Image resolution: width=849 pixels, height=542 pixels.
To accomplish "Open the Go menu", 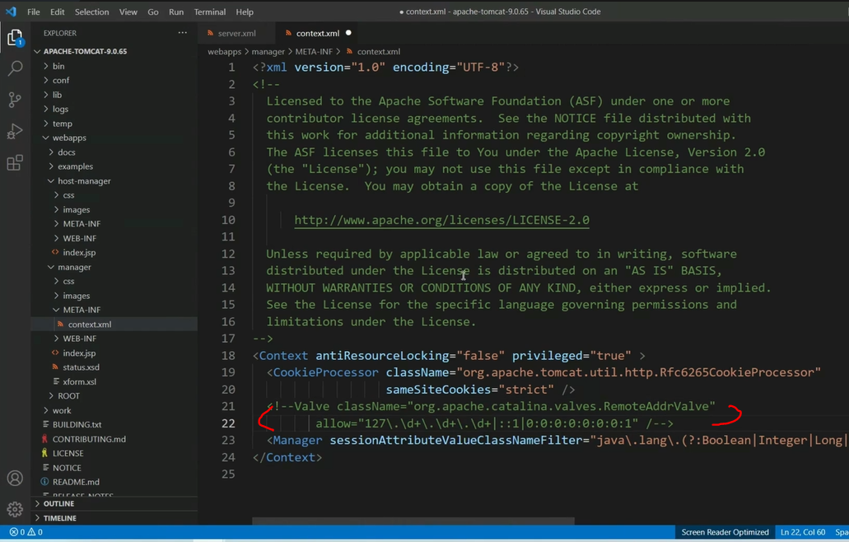I will tap(153, 12).
